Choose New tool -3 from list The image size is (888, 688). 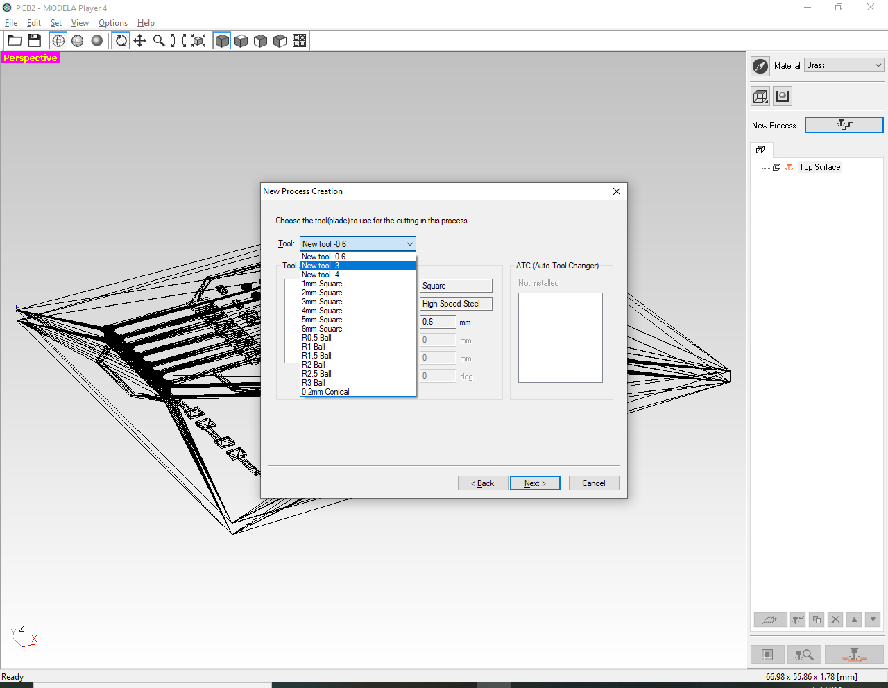[358, 266]
